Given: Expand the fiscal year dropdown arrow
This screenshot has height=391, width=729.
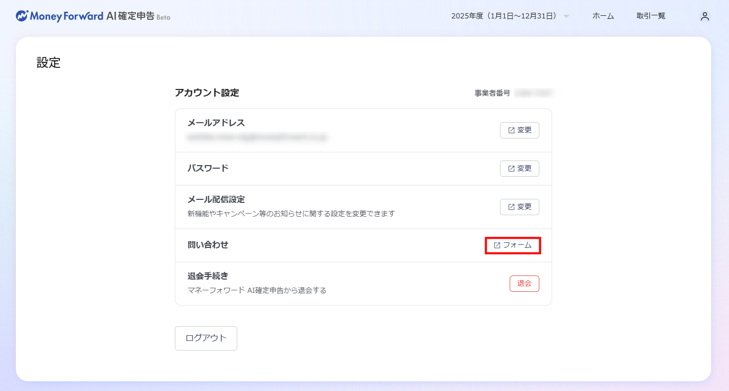Looking at the screenshot, I should tap(566, 16).
